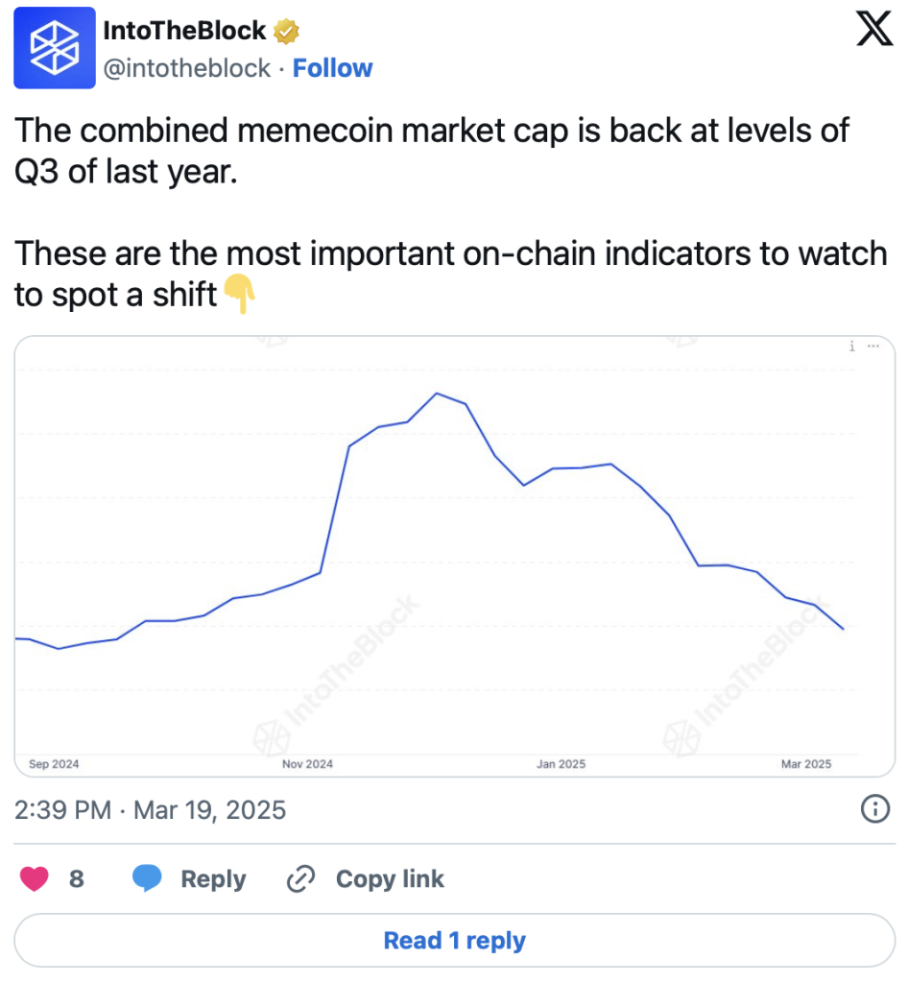This screenshot has width=908, height=983.
Task: Click the like count number 8
Action: (x=77, y=879)
